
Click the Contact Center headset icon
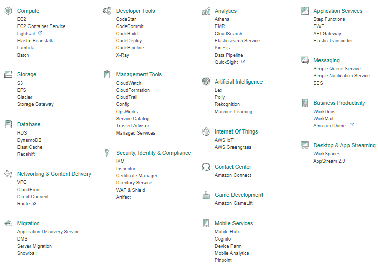(206, 167)
